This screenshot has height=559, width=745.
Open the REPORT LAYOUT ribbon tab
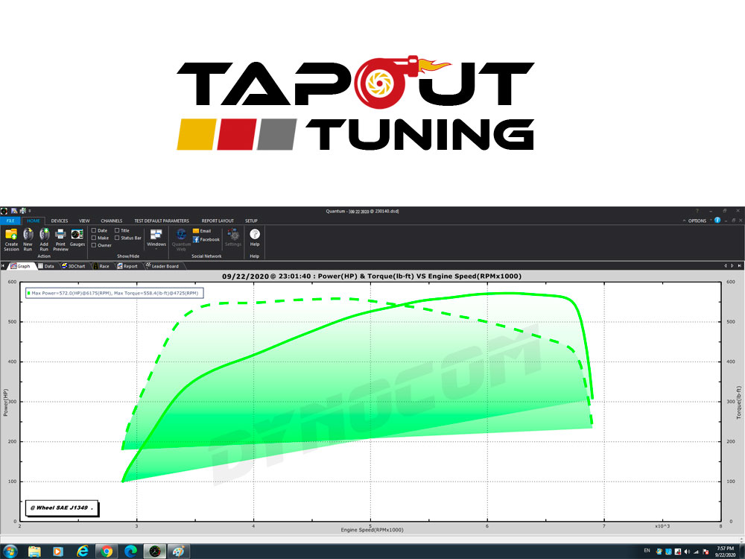pyautogui.click(x=218, y=221)
